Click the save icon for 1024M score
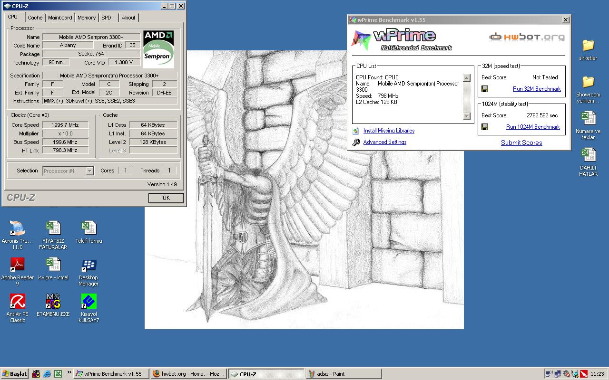The width and height of the screenshot is (609, 380). 485,127
